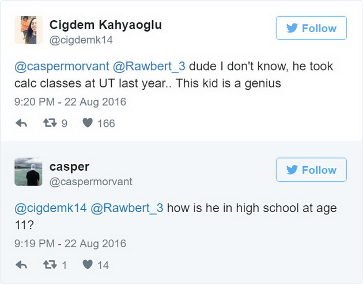Like Cigdem Kahyaoglu's genius tweet
Screen dimensions: 363x284
(88, 123)
